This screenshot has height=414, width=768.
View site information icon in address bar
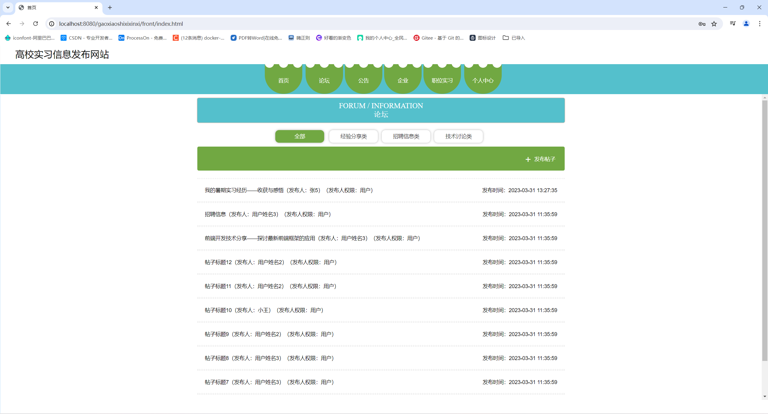click(x=52, y=24)
